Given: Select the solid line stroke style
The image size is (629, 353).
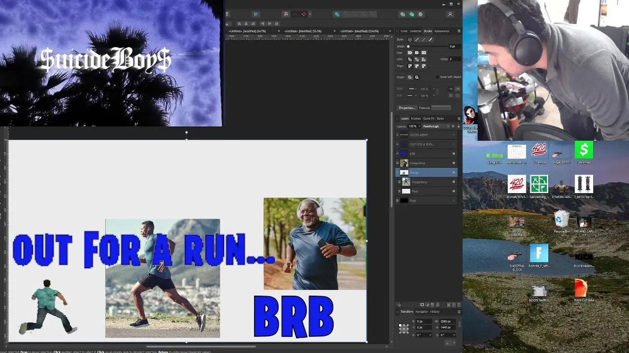Looking at the screenshot, I should [x=417, y=40].
